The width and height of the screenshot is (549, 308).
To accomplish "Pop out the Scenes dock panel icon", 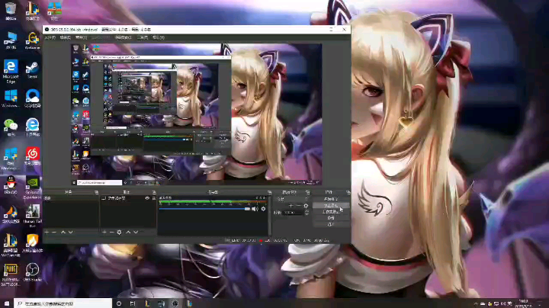I will [x=96, y=192].
